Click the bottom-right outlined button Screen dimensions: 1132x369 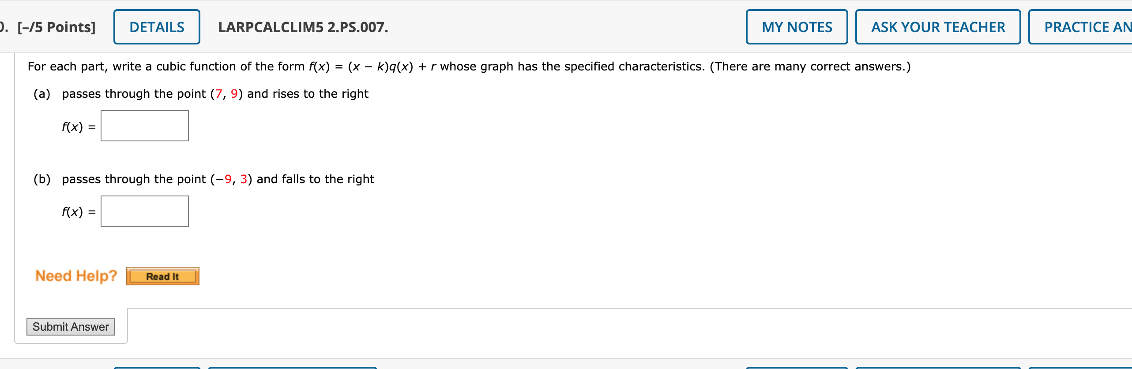coord(797,366)
